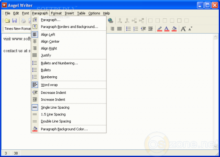
Task: Click the Open folder toolbar icon
Action: pos(7,21)
